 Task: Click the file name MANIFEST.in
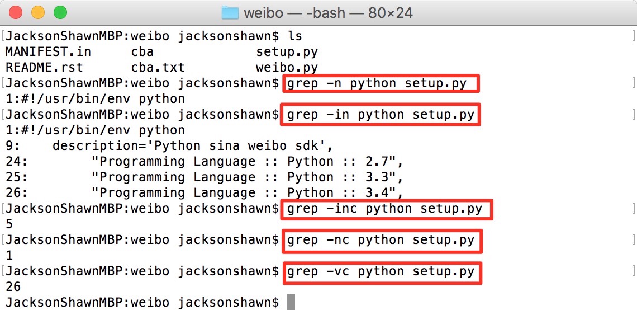click(49, 52)
